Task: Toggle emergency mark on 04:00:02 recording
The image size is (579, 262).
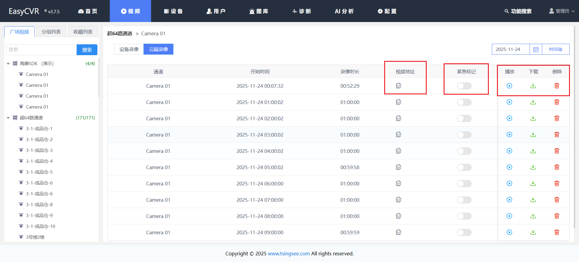Action: 464,151
